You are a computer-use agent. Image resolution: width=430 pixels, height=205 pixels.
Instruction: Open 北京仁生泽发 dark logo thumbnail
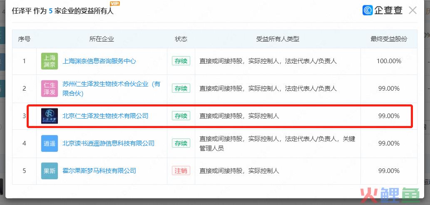click(50, 116)
